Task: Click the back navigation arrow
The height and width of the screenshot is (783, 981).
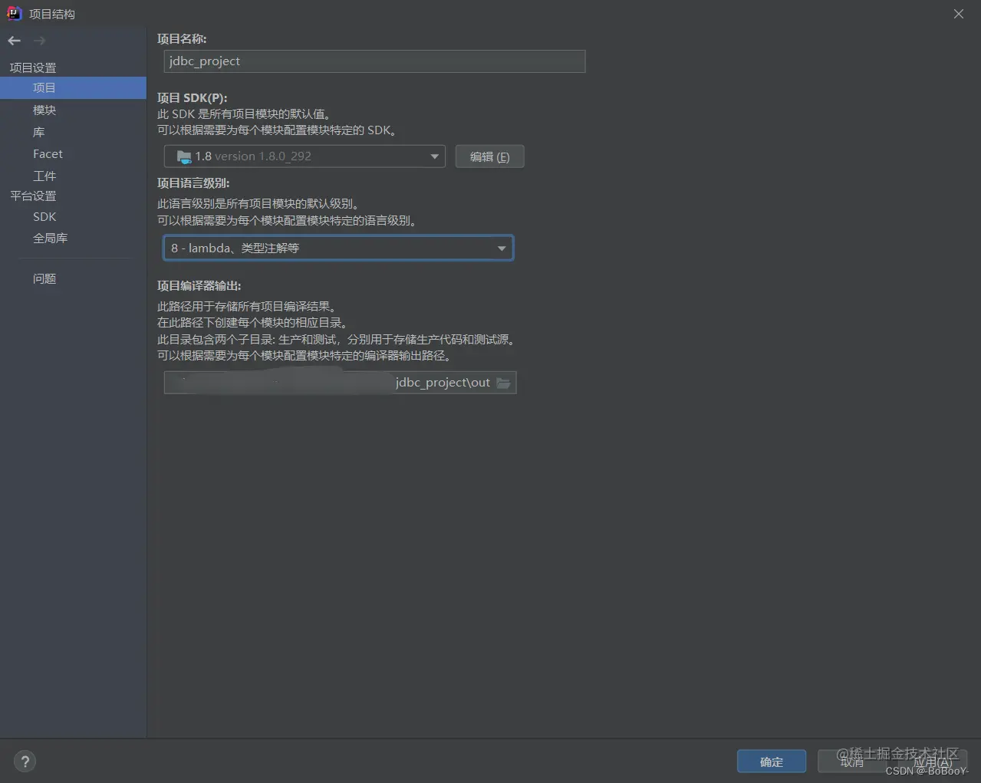Action: pos(13,41)
